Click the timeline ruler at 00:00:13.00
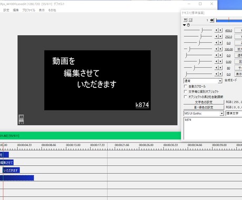Viewport: 242px width, 200px height. click(x=73, y=145)
